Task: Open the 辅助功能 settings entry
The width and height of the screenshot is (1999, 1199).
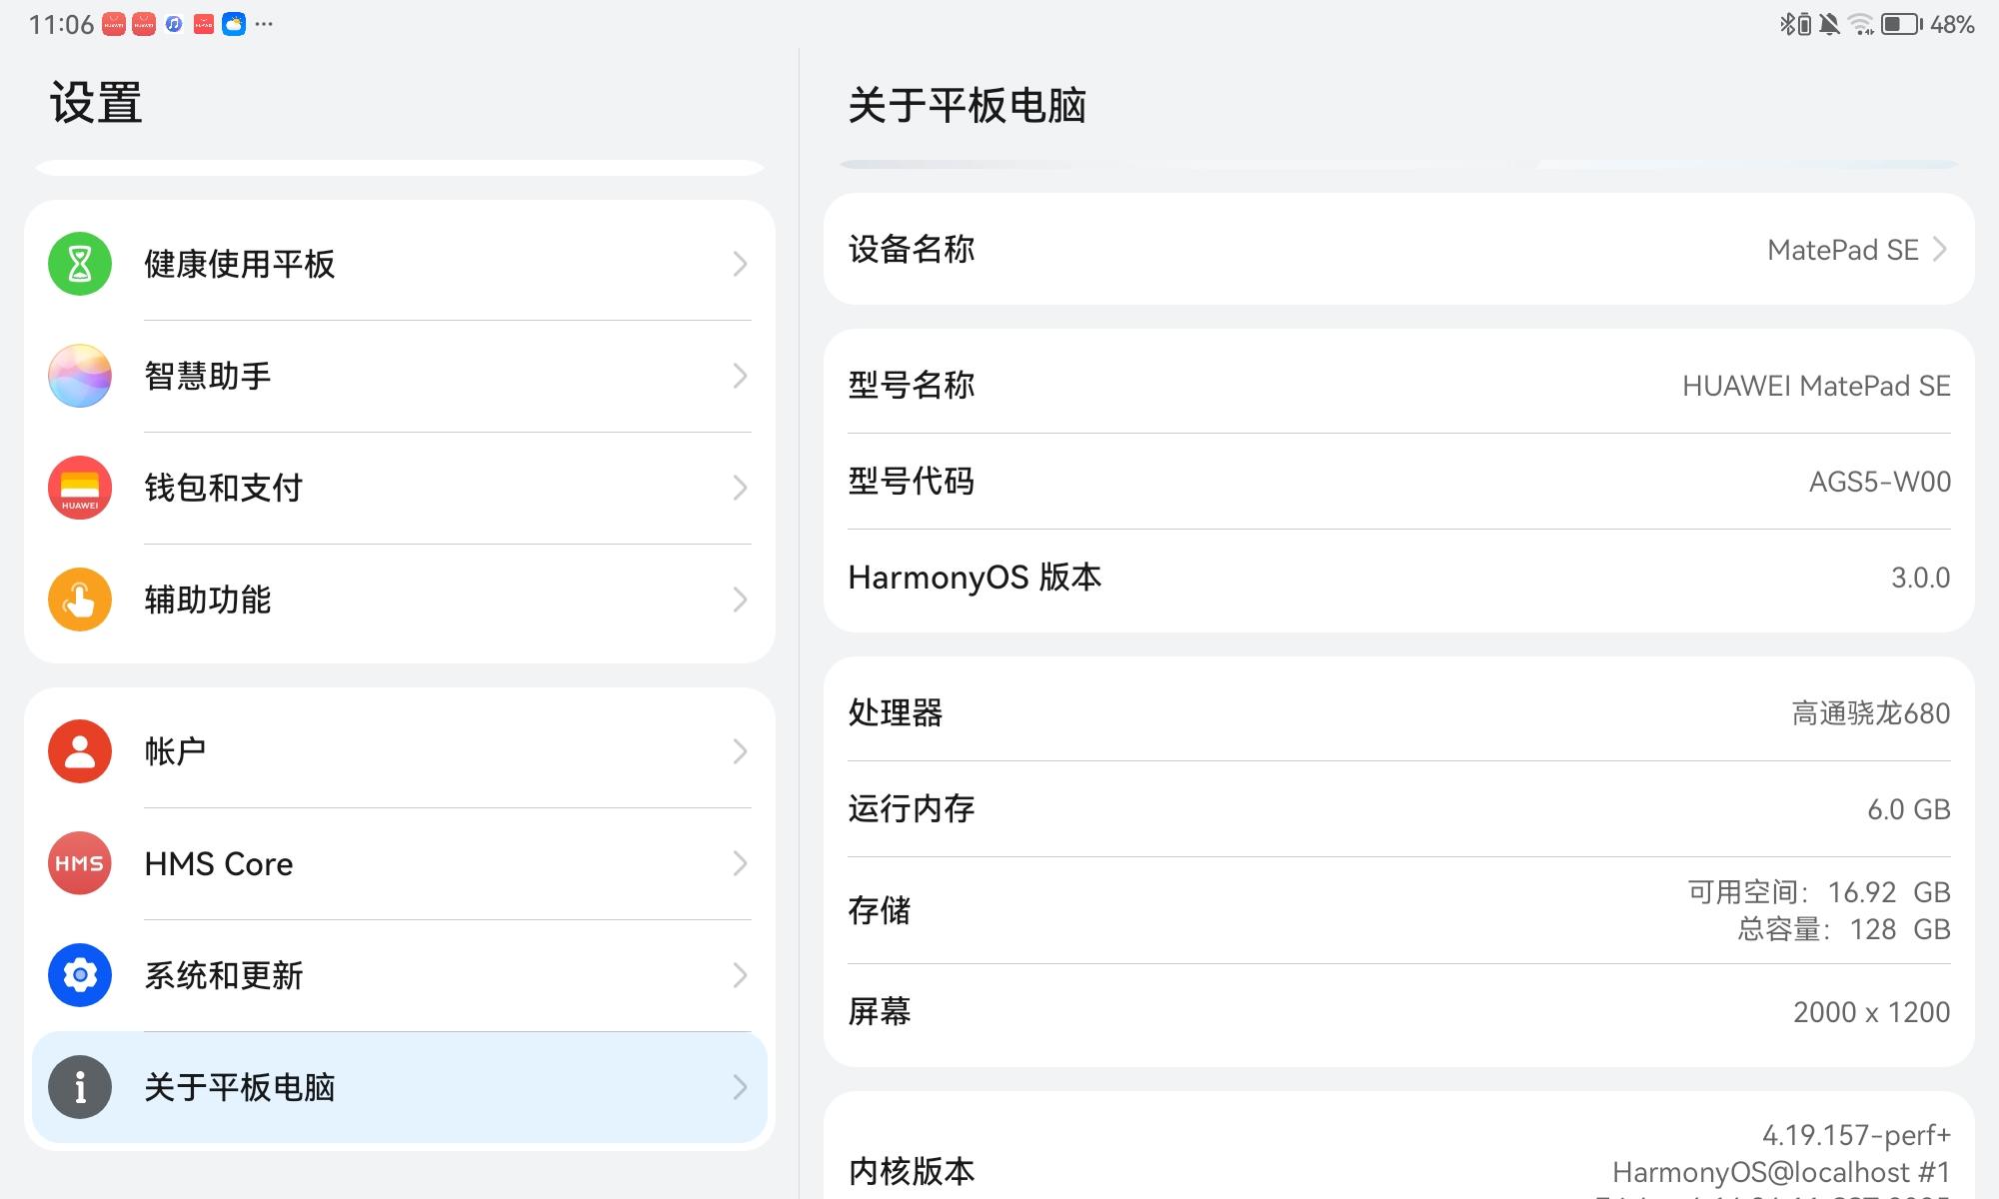Action: (x=400, y=599)
